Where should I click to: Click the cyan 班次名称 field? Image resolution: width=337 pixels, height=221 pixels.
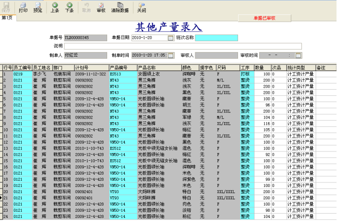(x=216, y=38)
